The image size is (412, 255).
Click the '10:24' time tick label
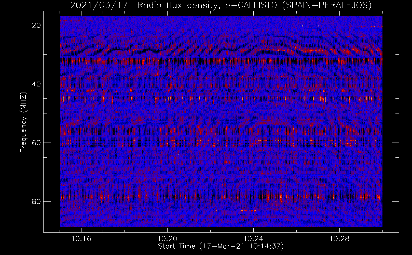click(253, 239)
